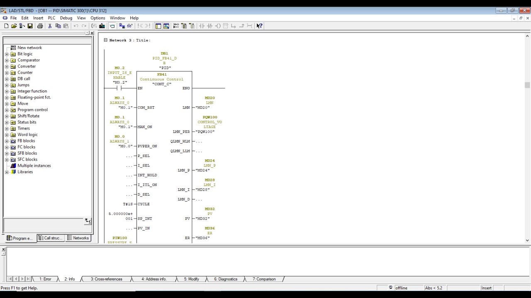Click the editor scrollbar down arrow
Image resolution: width=531 pixels, height=298 pixels.
coord(527,240)
